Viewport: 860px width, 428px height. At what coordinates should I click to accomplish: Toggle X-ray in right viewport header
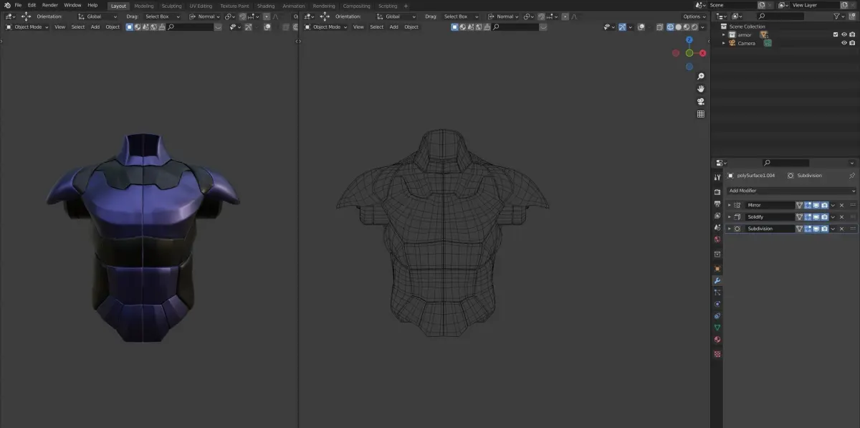click(659, 27)
